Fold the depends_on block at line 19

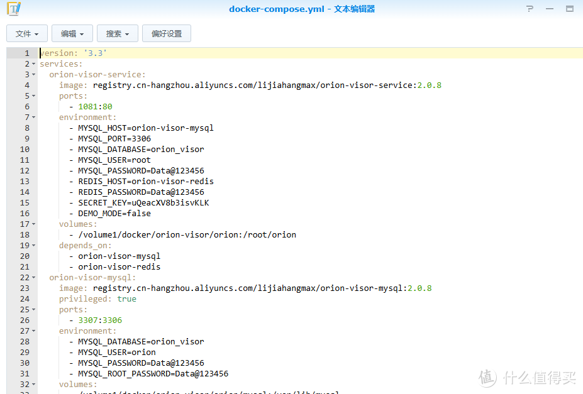pyautogui.click(x=34, y=246)
